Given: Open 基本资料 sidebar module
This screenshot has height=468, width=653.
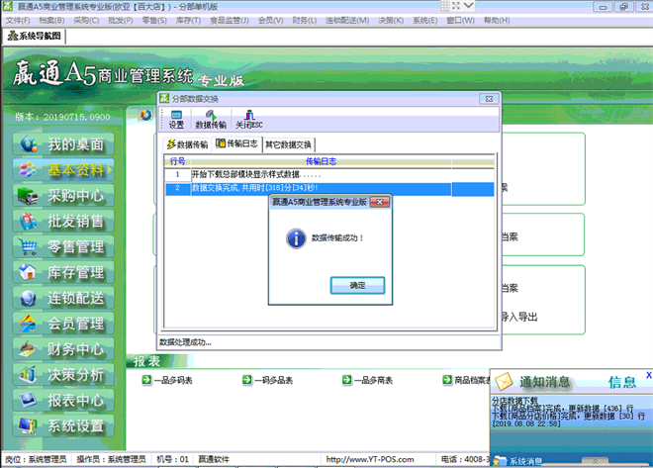Looking at the screenshot, I should tap(63, 170).
